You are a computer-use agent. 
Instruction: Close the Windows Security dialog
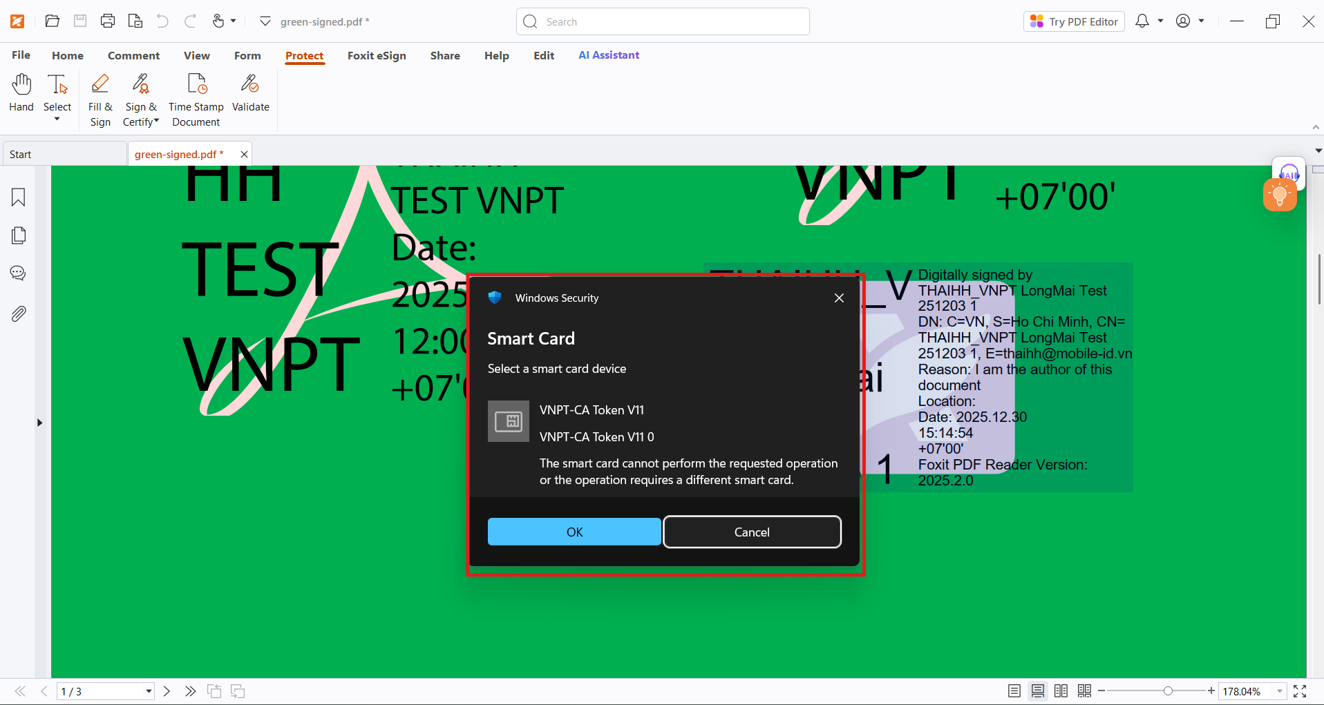pyautogui.click(x=839, y=298)
